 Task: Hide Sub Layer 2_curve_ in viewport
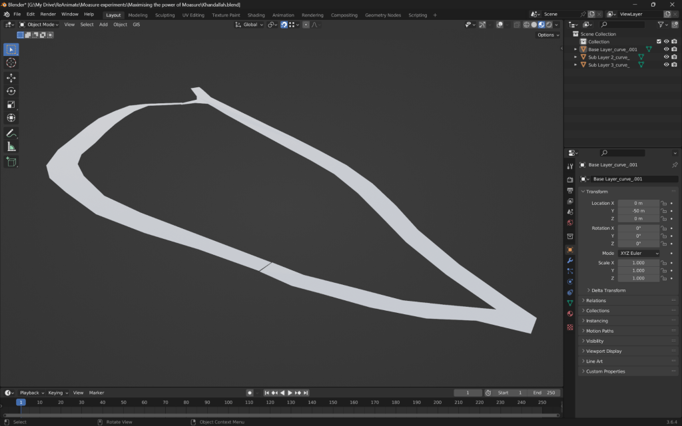pos(666,57)
